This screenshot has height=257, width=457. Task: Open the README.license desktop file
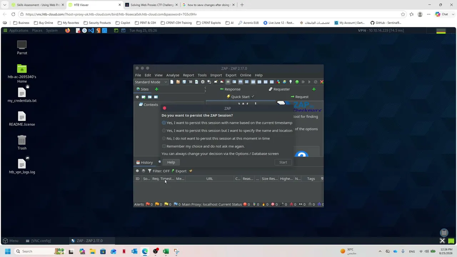pos(22,119)
